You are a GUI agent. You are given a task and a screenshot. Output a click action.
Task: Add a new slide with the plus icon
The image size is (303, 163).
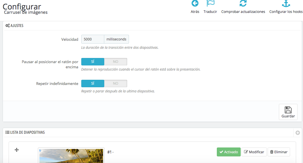point(298,133)
